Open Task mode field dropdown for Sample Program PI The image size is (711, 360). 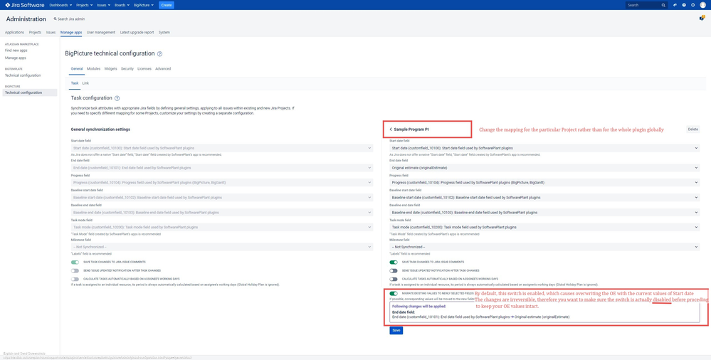coord(544,227)
